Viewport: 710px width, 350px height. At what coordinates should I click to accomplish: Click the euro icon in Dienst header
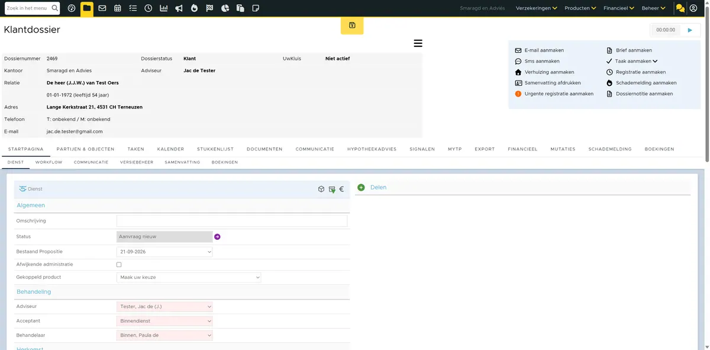pos(341,190)
